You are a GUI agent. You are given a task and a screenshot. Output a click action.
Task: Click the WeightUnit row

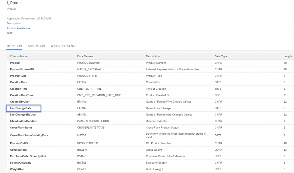(150, 169)
